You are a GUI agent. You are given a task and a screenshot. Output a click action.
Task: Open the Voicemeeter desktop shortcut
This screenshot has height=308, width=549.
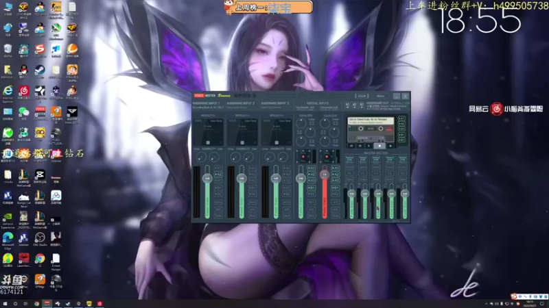[40, 112]
